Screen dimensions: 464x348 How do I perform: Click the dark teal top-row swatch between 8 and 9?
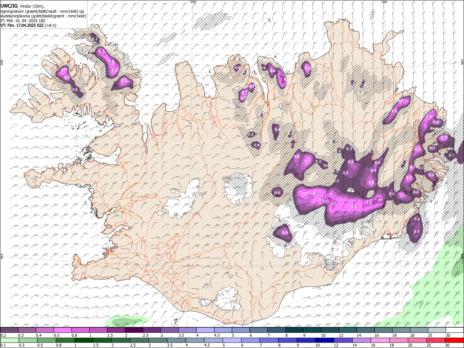[x=294, y=330]
